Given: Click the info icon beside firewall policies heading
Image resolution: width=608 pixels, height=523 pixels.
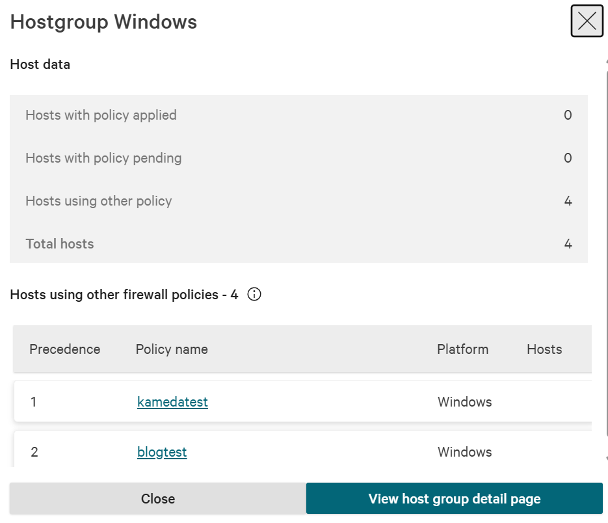Looking at the screenshot, I should point(254,295).
